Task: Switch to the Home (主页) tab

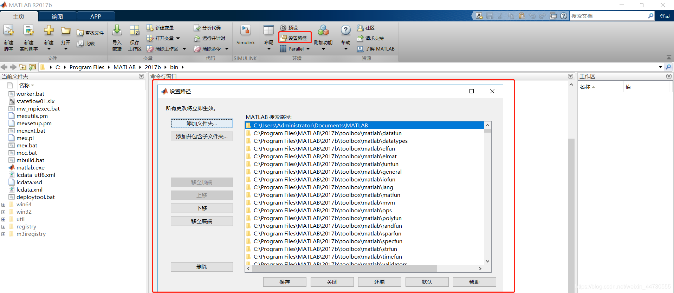Action: tap(19, 16)
